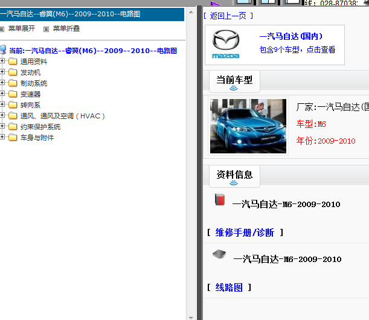
Task: Click 一汽马自达-M6-2009-2010 text beside gray chip
Action: (x=287, y=259)
